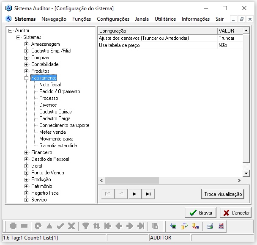The image size is (257, 245).
Task: Expand the Cadastro Emp./Filial node
Action: point(26,51)
